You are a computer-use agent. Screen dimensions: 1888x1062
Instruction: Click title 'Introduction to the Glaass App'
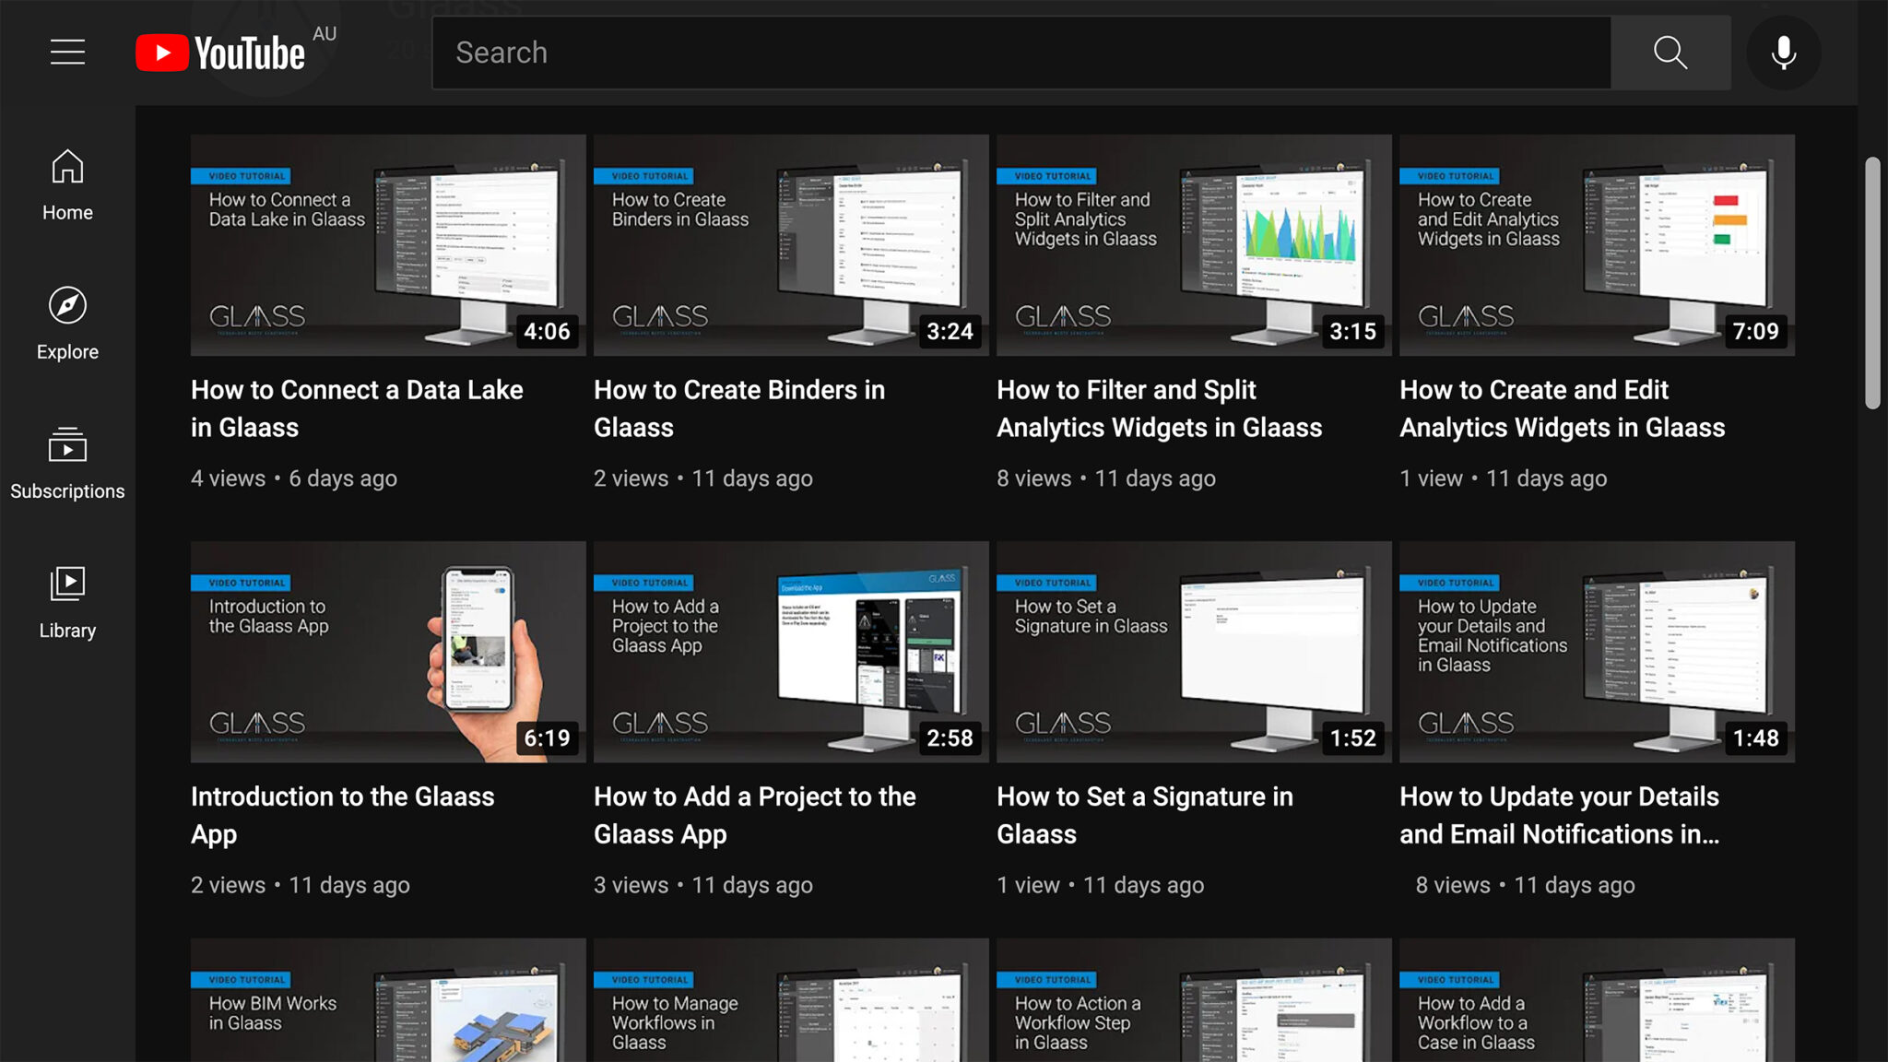tap(343, 815)
